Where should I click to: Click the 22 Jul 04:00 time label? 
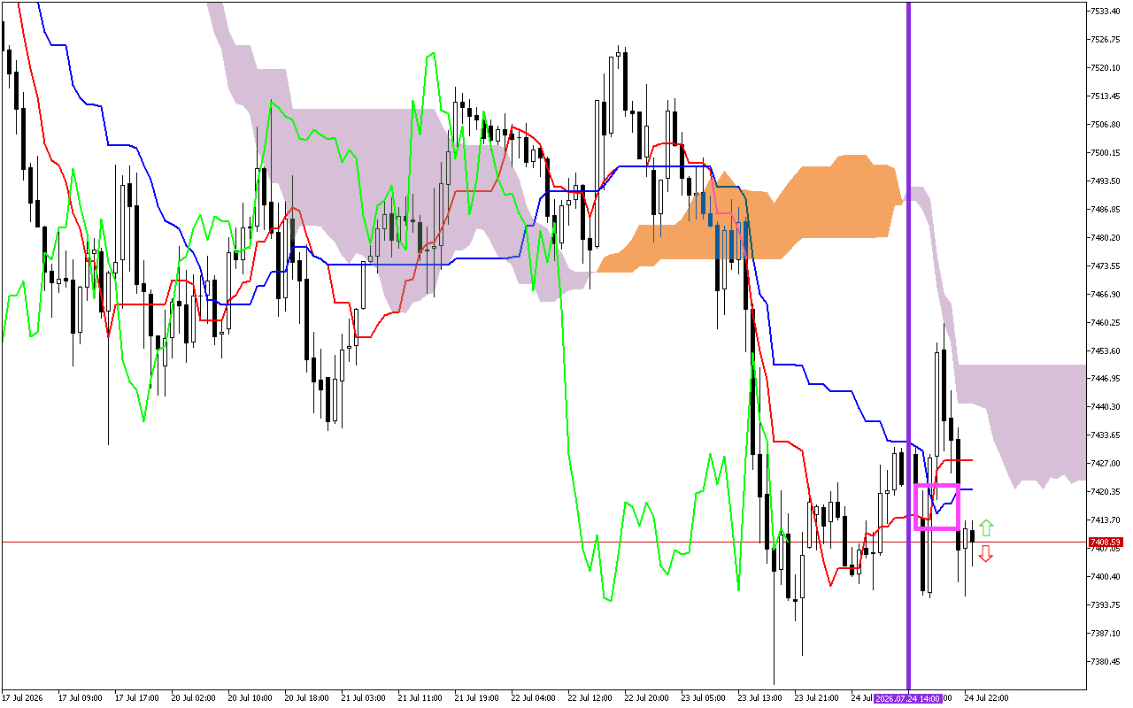(535, 698)
